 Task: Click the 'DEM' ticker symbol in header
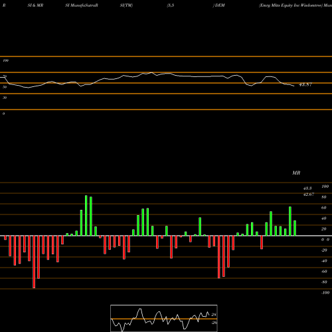[x=220, y=5]
